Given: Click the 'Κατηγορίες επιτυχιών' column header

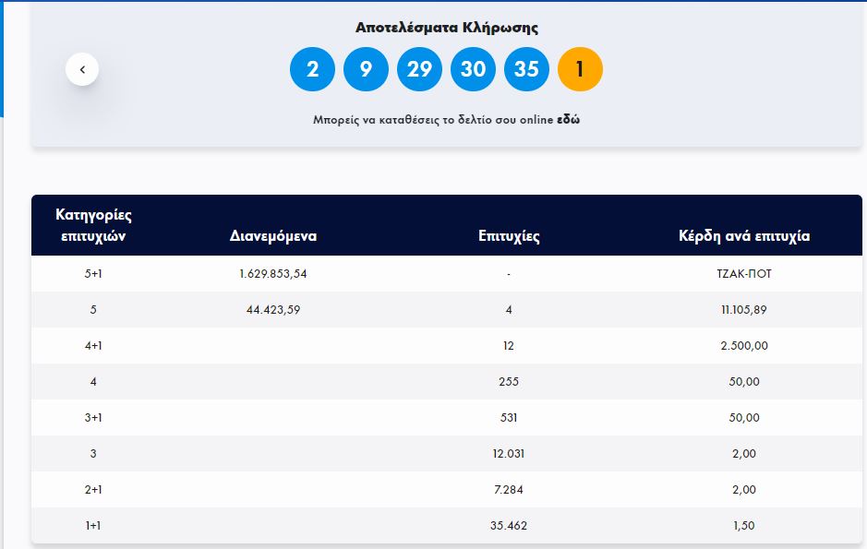Looking at the screenshot, I should tap(93, 225).
